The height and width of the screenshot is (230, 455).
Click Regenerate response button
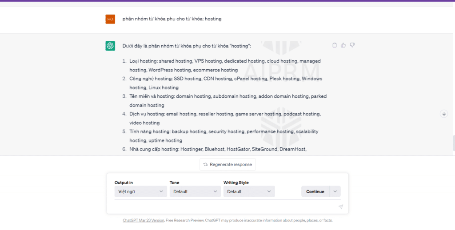[228, 164]
